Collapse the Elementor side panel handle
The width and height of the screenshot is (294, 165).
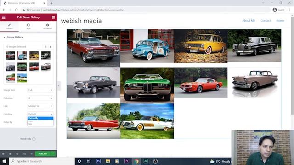coord(59,86)
